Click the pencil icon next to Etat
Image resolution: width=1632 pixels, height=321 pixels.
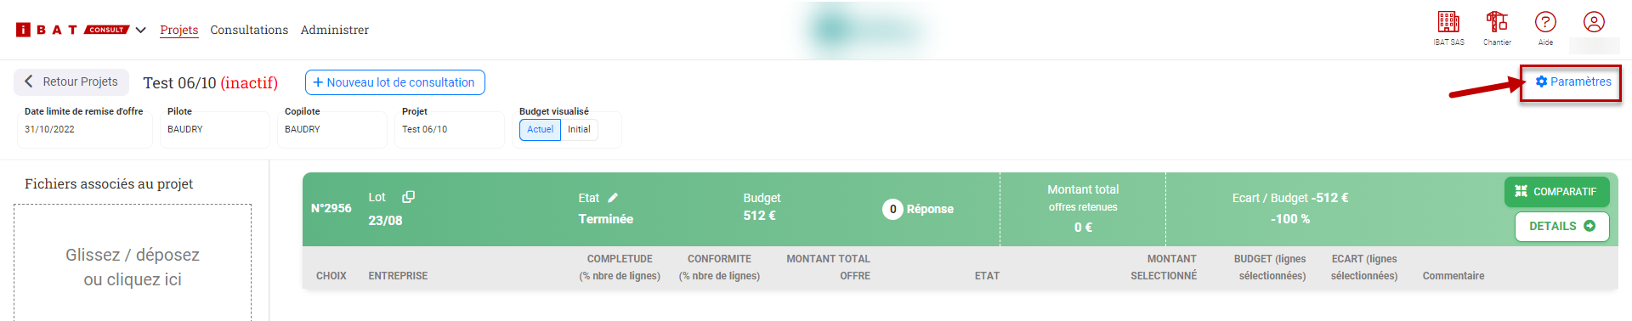coord(613,198)
